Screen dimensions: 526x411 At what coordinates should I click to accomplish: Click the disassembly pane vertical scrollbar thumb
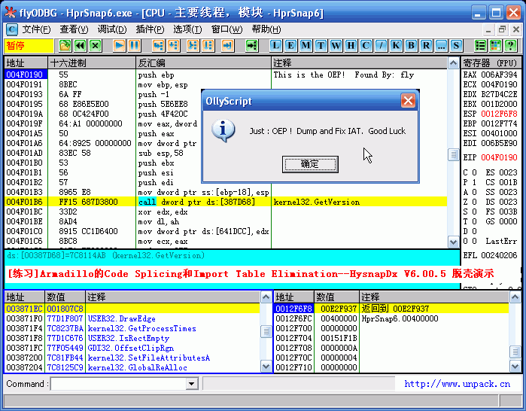[453, 154]
